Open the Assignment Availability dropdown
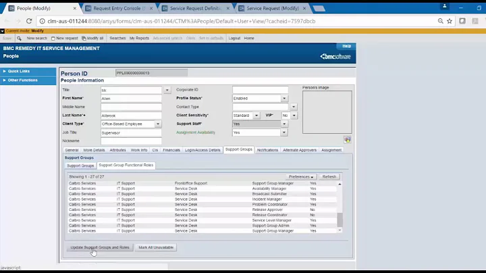This screenshot has height=273, width=486. pyautogui.click(x=284, y=132)
